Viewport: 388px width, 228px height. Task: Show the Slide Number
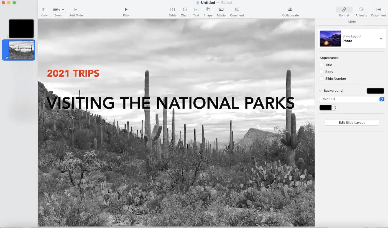tap(322, 78)
